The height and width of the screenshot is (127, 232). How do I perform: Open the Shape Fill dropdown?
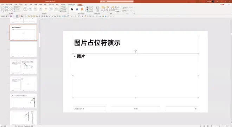click(64, 7)
